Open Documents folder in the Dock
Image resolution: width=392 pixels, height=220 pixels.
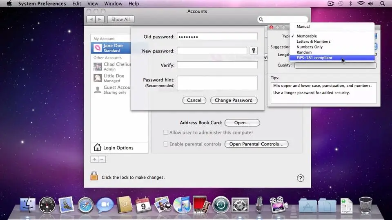(327, 205)
